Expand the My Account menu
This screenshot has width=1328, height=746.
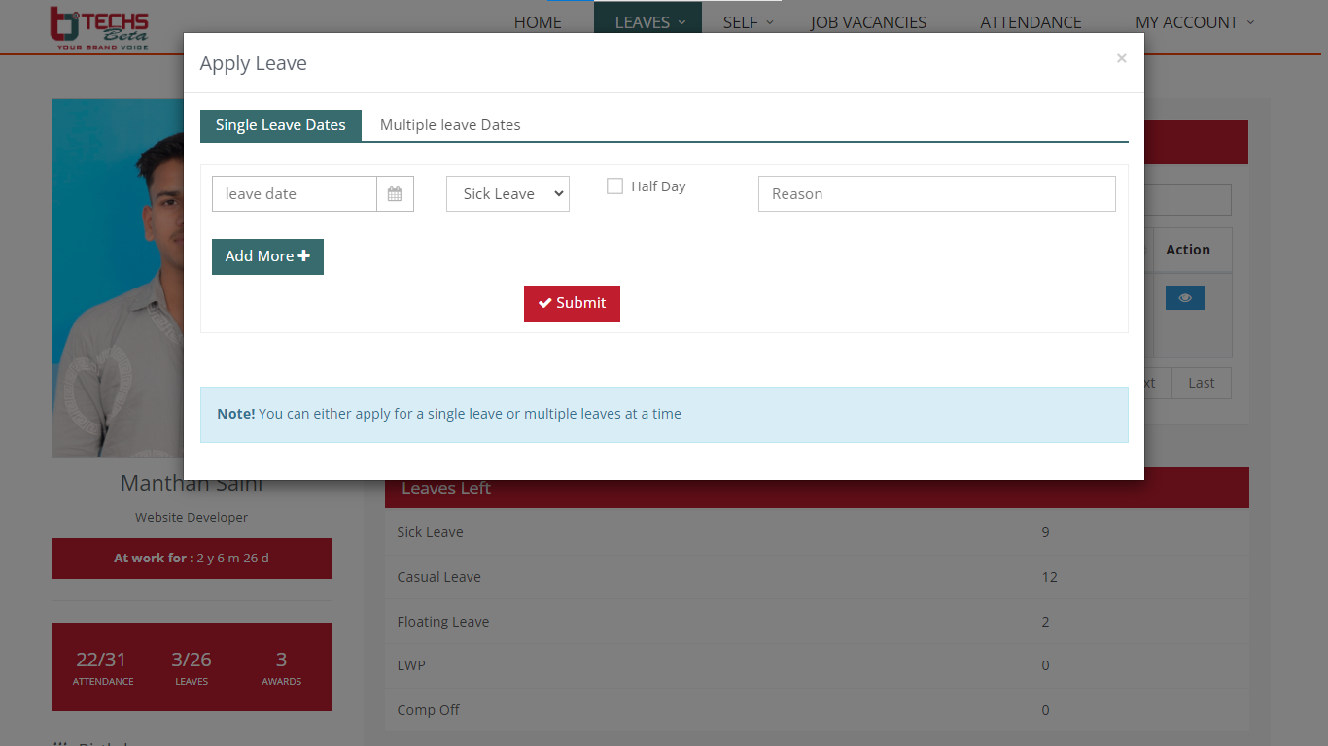coord(1194,21)
